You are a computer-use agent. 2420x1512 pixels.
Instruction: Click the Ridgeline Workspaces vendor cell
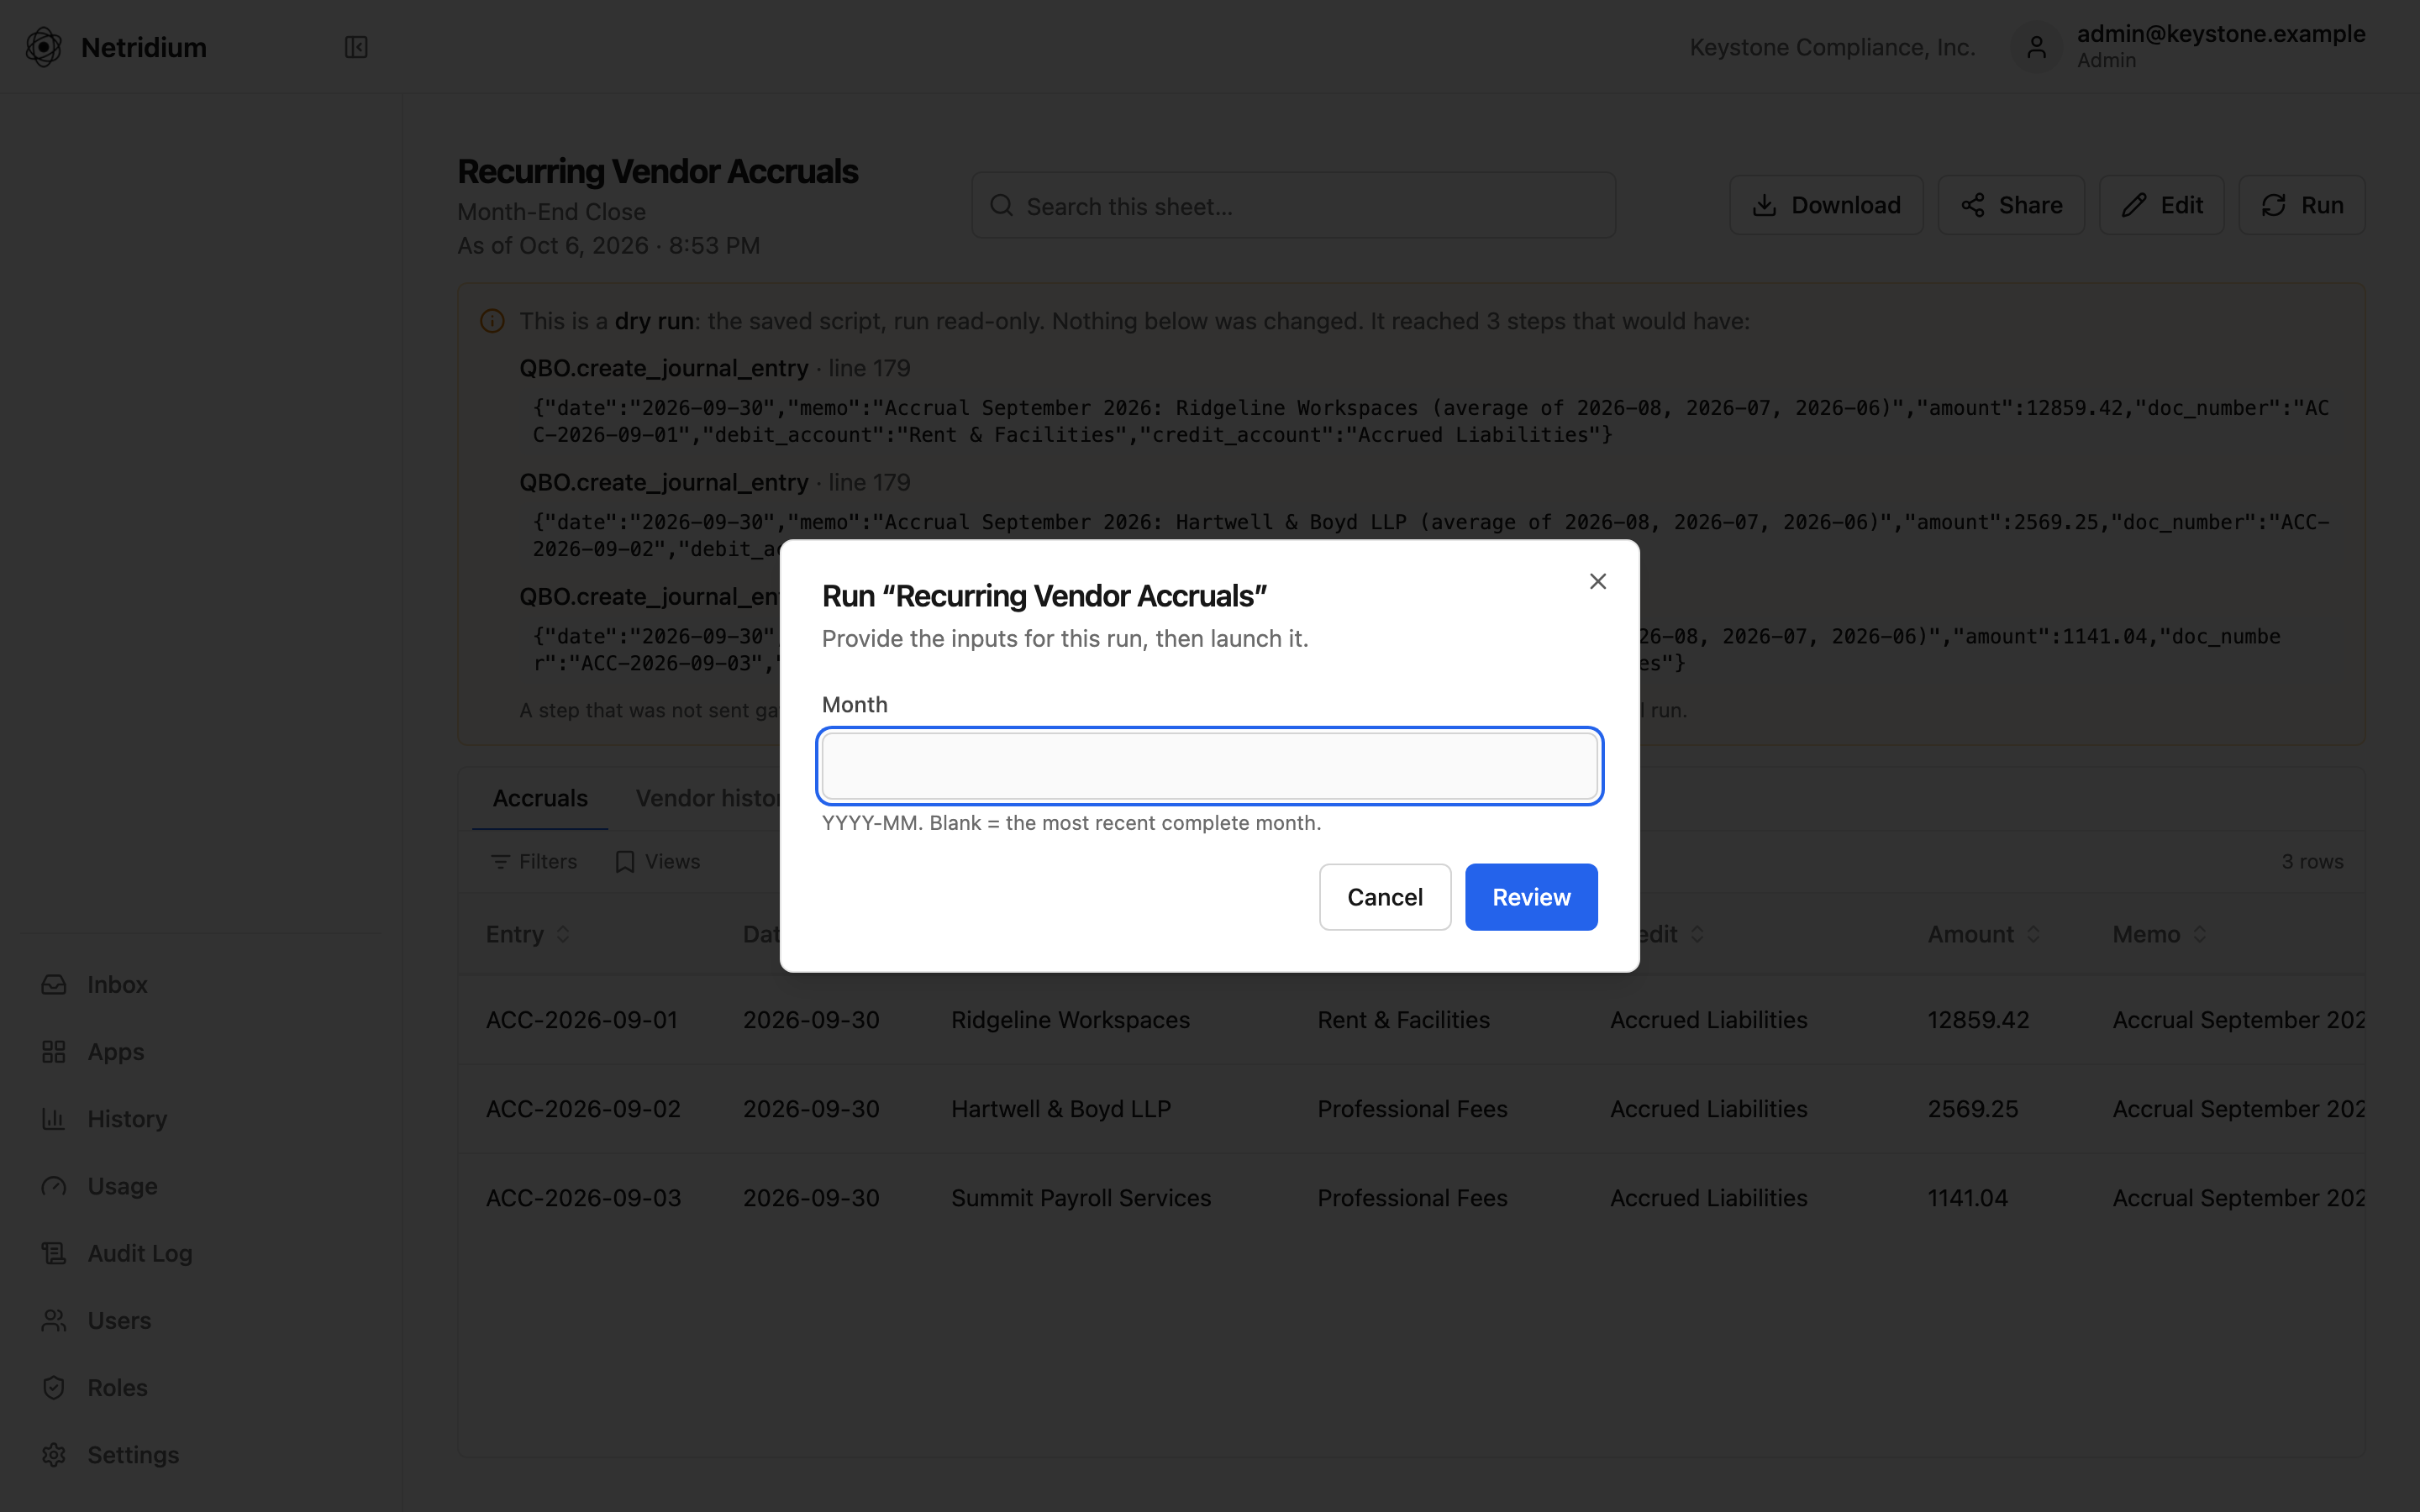[1070, 1020]
